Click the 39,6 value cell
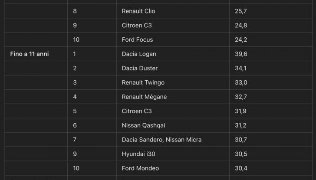 pyautogui.click(x=240, y=54)
